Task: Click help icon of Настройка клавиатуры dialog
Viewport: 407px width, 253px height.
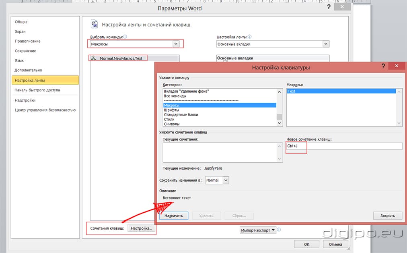Action: pos(383,66)
